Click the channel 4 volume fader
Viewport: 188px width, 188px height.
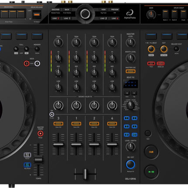[112, 144]
